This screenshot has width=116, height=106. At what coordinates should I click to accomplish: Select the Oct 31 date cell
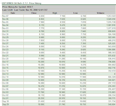(13, 31)
